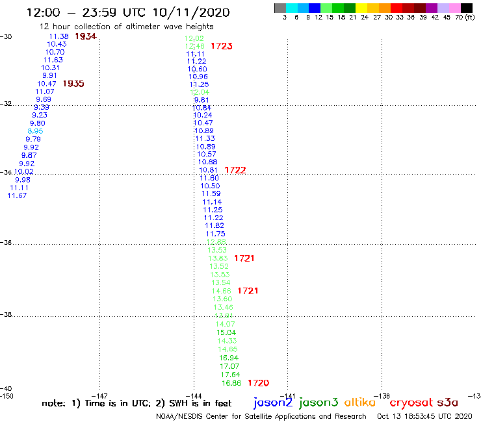Select wave height value 10.43
This screenshot has height=422, width=481.
coord(57,44)
